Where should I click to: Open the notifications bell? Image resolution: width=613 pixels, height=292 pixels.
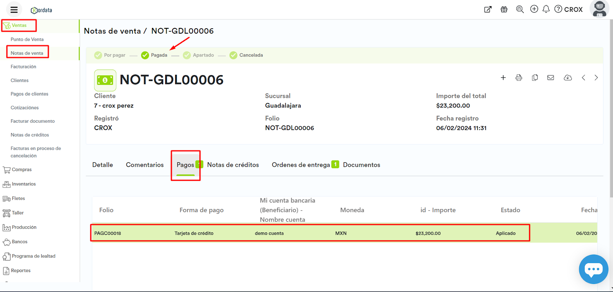546,9
